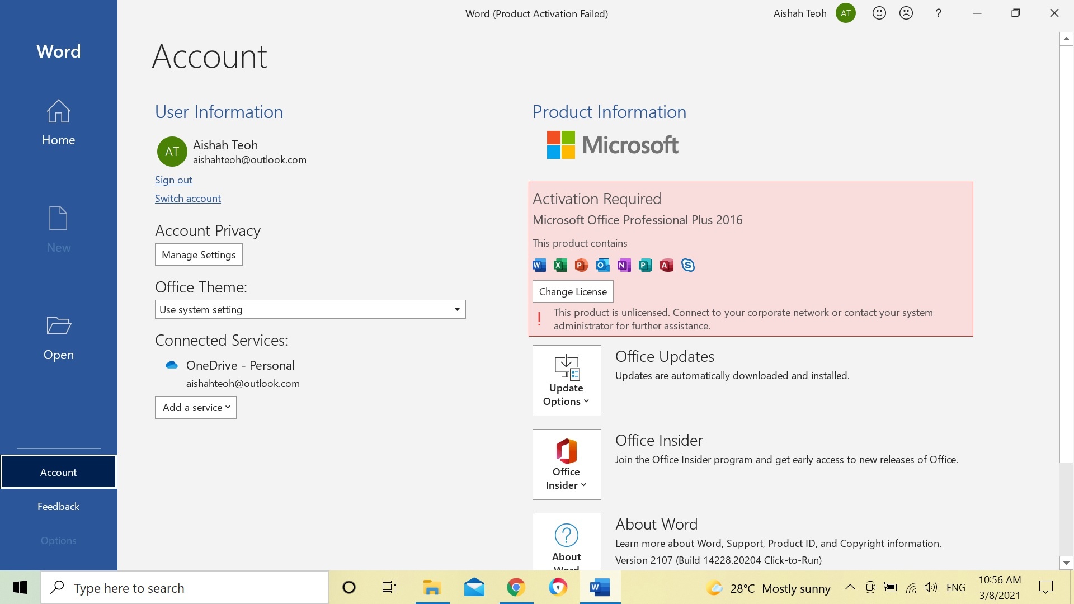Viewport: 1074px width, 604px height.
Task: Open the Home page in Word sidebar
Action: point(58,122)
